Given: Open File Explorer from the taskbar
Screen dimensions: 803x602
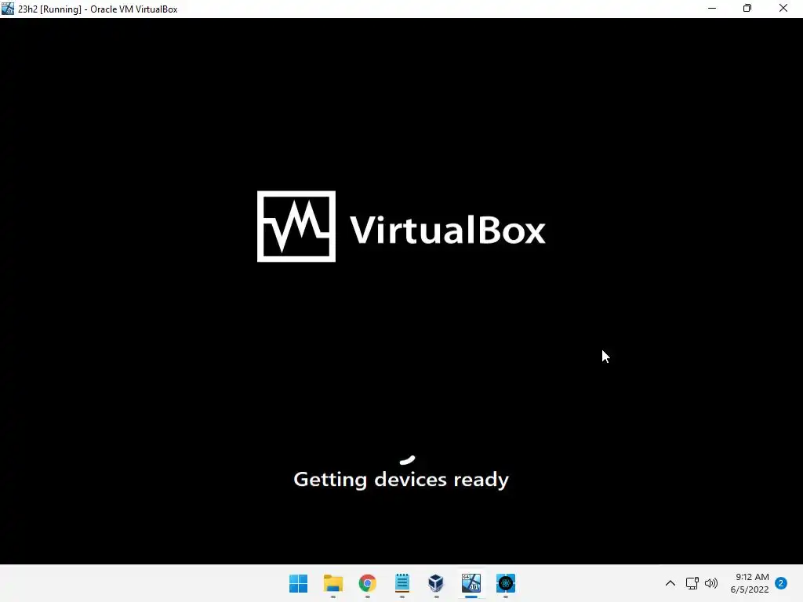Looking at the screenshot, I should point(332,583).
